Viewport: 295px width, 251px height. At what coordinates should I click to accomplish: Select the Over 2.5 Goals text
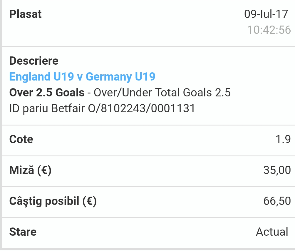(47, 93)
